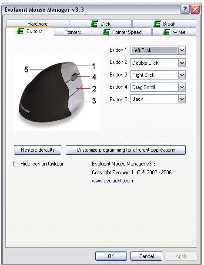Click the green E icon on Buttons tab
The image size is (204, 265).
pos(20,31)
